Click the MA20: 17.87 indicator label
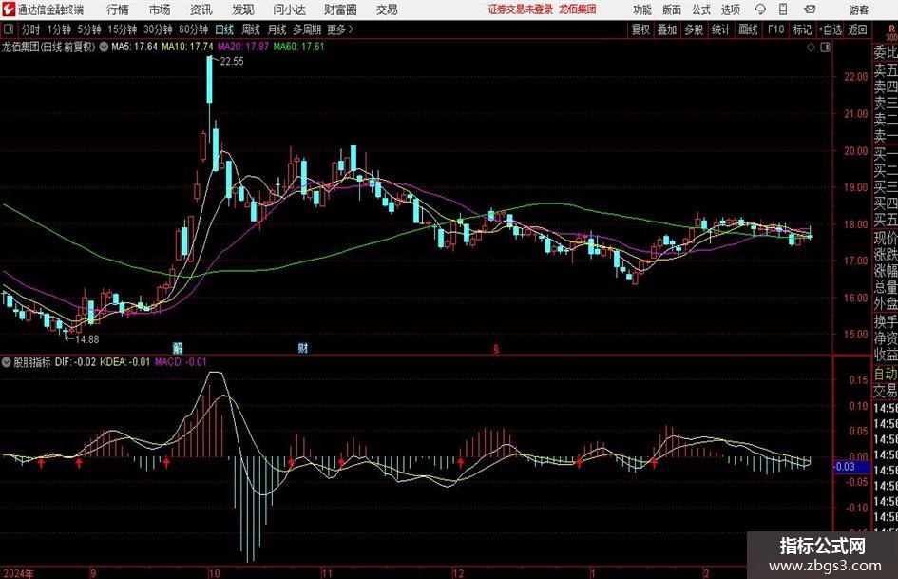This screenshot has width=898, height=579. [x=243, y=47]
